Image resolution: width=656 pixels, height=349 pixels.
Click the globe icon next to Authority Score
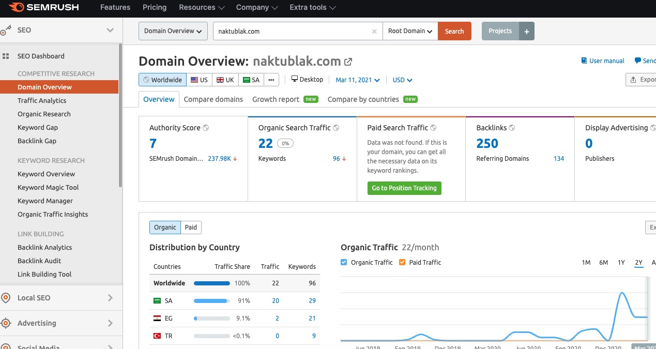click(x=206, y=128)
